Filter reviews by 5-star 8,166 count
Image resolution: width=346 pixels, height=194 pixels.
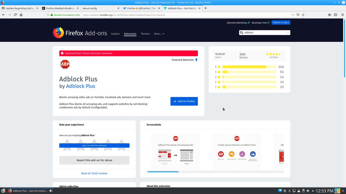click(281, 67)
